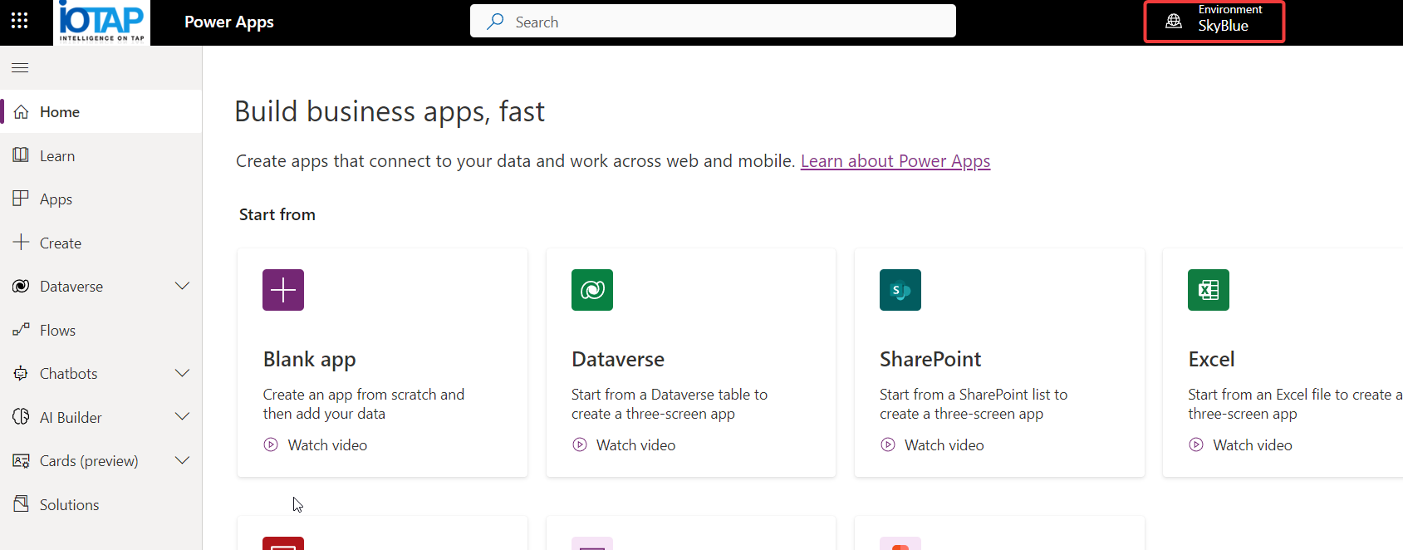
Task: Open Flows in the sidebar
Action: 101,330
